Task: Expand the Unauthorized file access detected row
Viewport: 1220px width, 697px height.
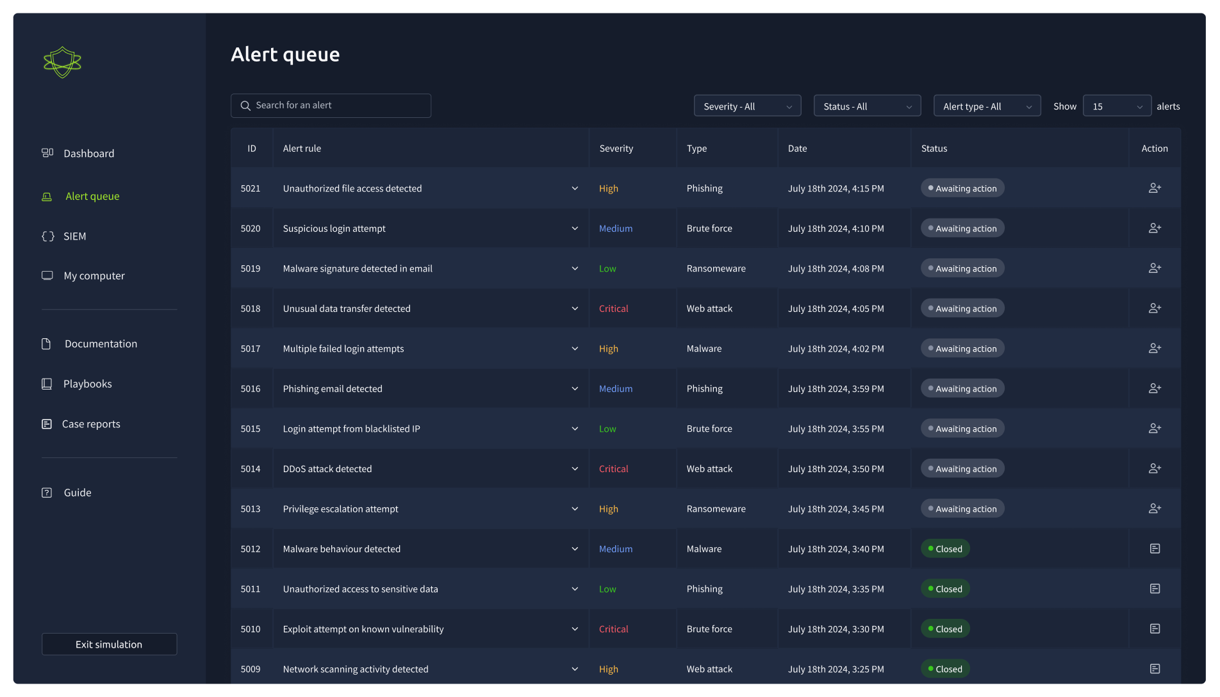Action: click(575, 188)
